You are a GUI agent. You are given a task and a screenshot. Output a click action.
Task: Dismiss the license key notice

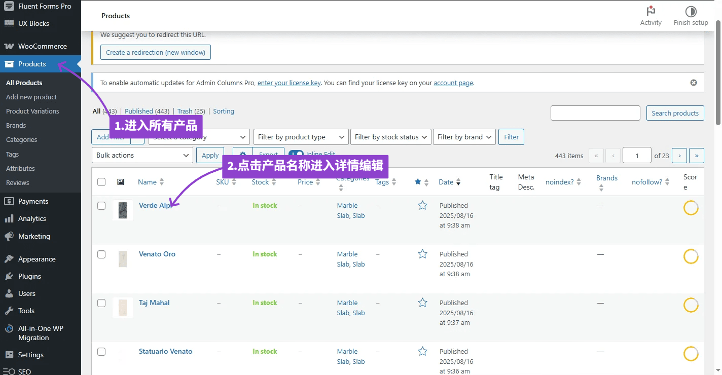(694, 83)
